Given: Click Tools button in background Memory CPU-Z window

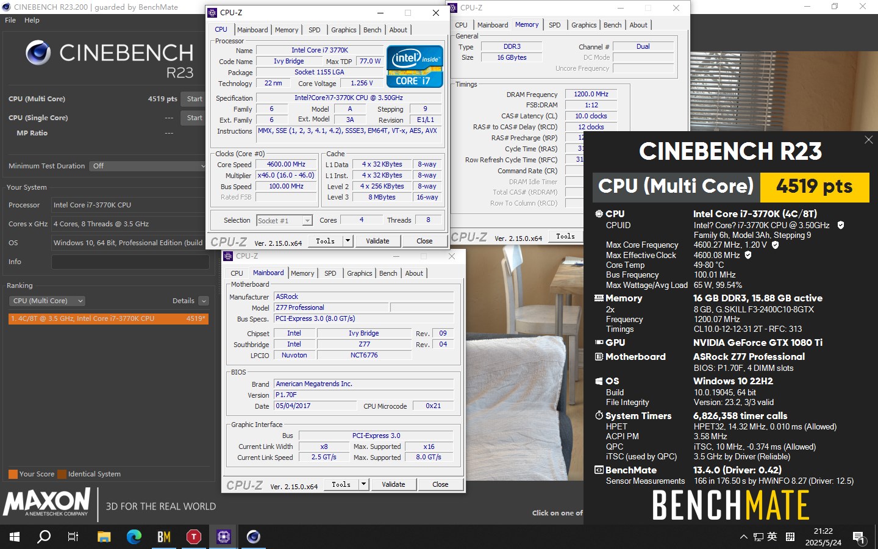Looking at the screenshot, I should pyautogui.click(x=565, y=236).
